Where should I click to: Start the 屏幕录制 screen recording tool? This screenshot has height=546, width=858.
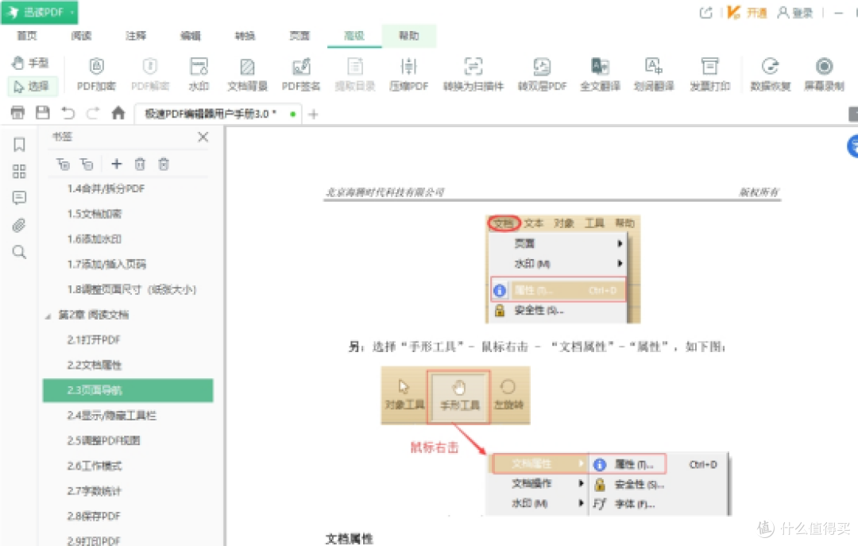[x=824, y=74]
